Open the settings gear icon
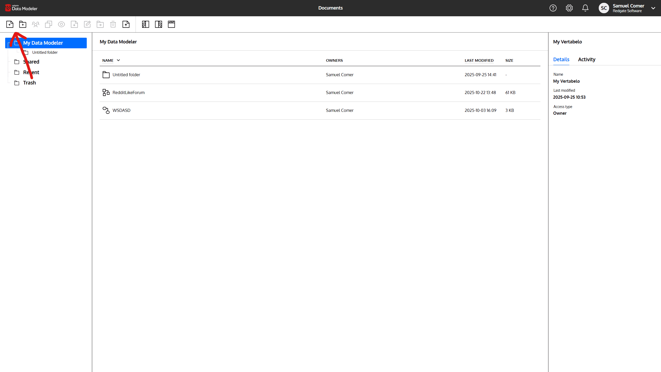The width and height of the screenshot is (661, 372). [569, 8]
